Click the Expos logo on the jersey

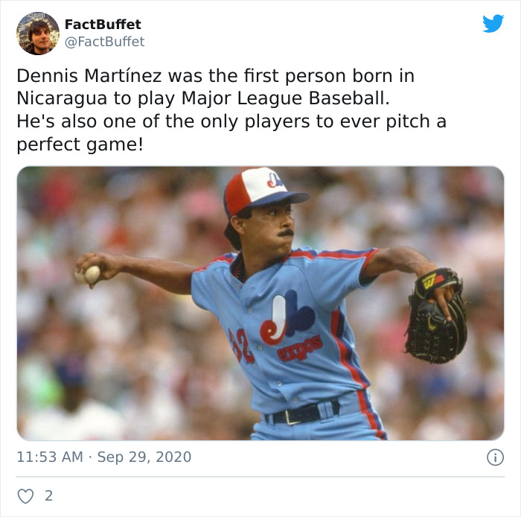pos(287,317)
